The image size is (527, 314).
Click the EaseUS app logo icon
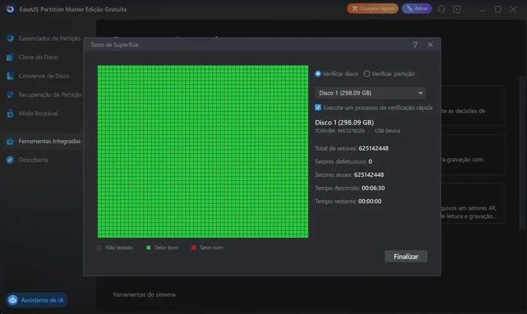(10, 9)
